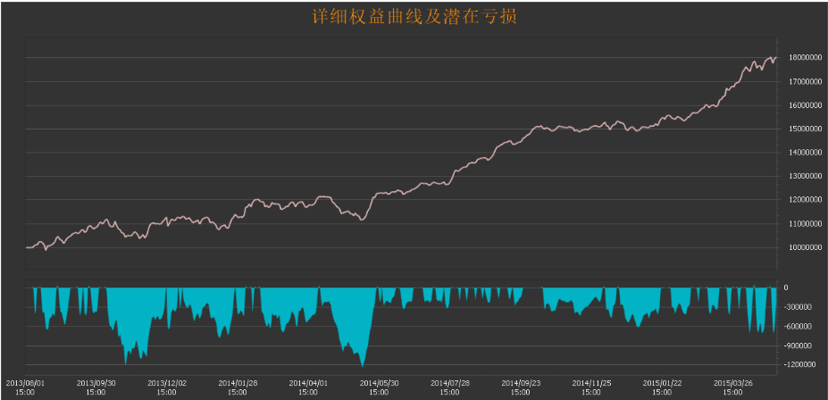Image resolution: width=828 pixels, height=400 pixels.
Task: Select the 15000000 y-axis label
Action: (799, 129)
